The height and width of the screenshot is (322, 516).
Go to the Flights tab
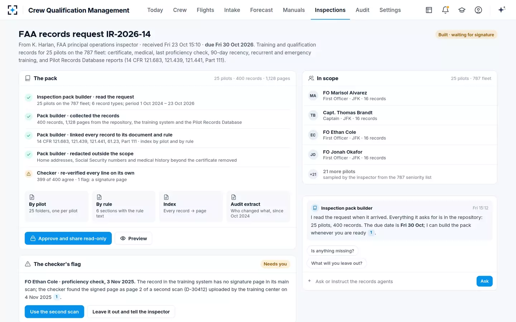point(205,10)
